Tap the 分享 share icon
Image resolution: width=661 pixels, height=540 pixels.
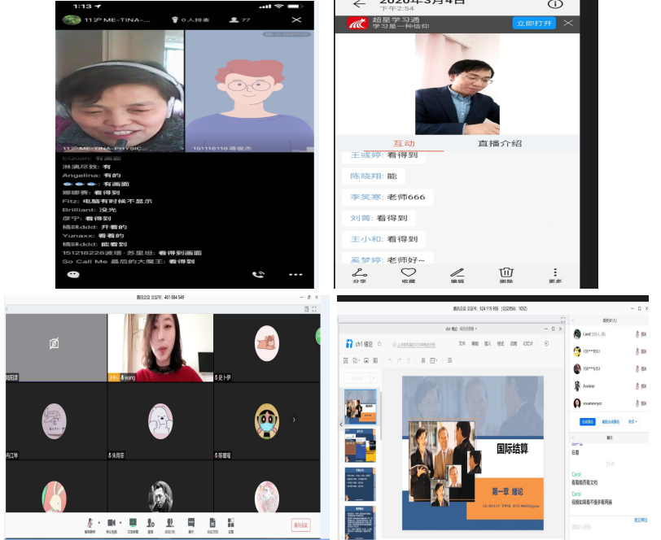(x=359, y=273)
